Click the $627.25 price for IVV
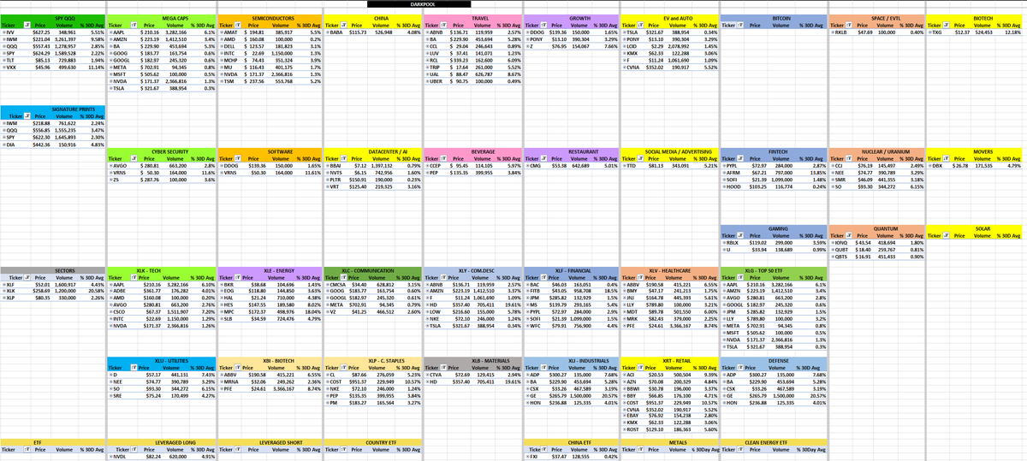 tap(41, 33)
